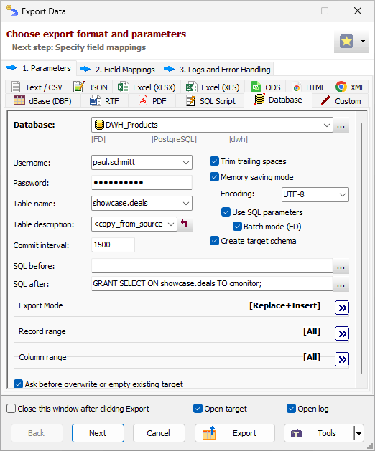The image size is (375, 451).
Task: Click the database icon in the DWH_Products field
Action: pyautogui.click(x=99, y=125)
